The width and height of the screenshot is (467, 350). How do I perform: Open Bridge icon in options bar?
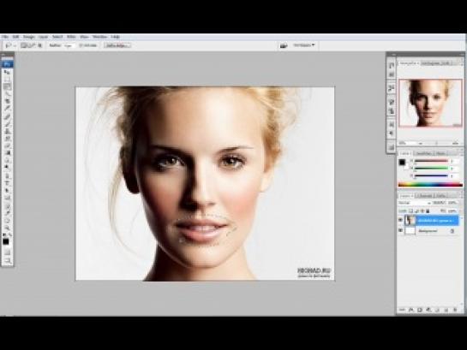coord(284,45)
